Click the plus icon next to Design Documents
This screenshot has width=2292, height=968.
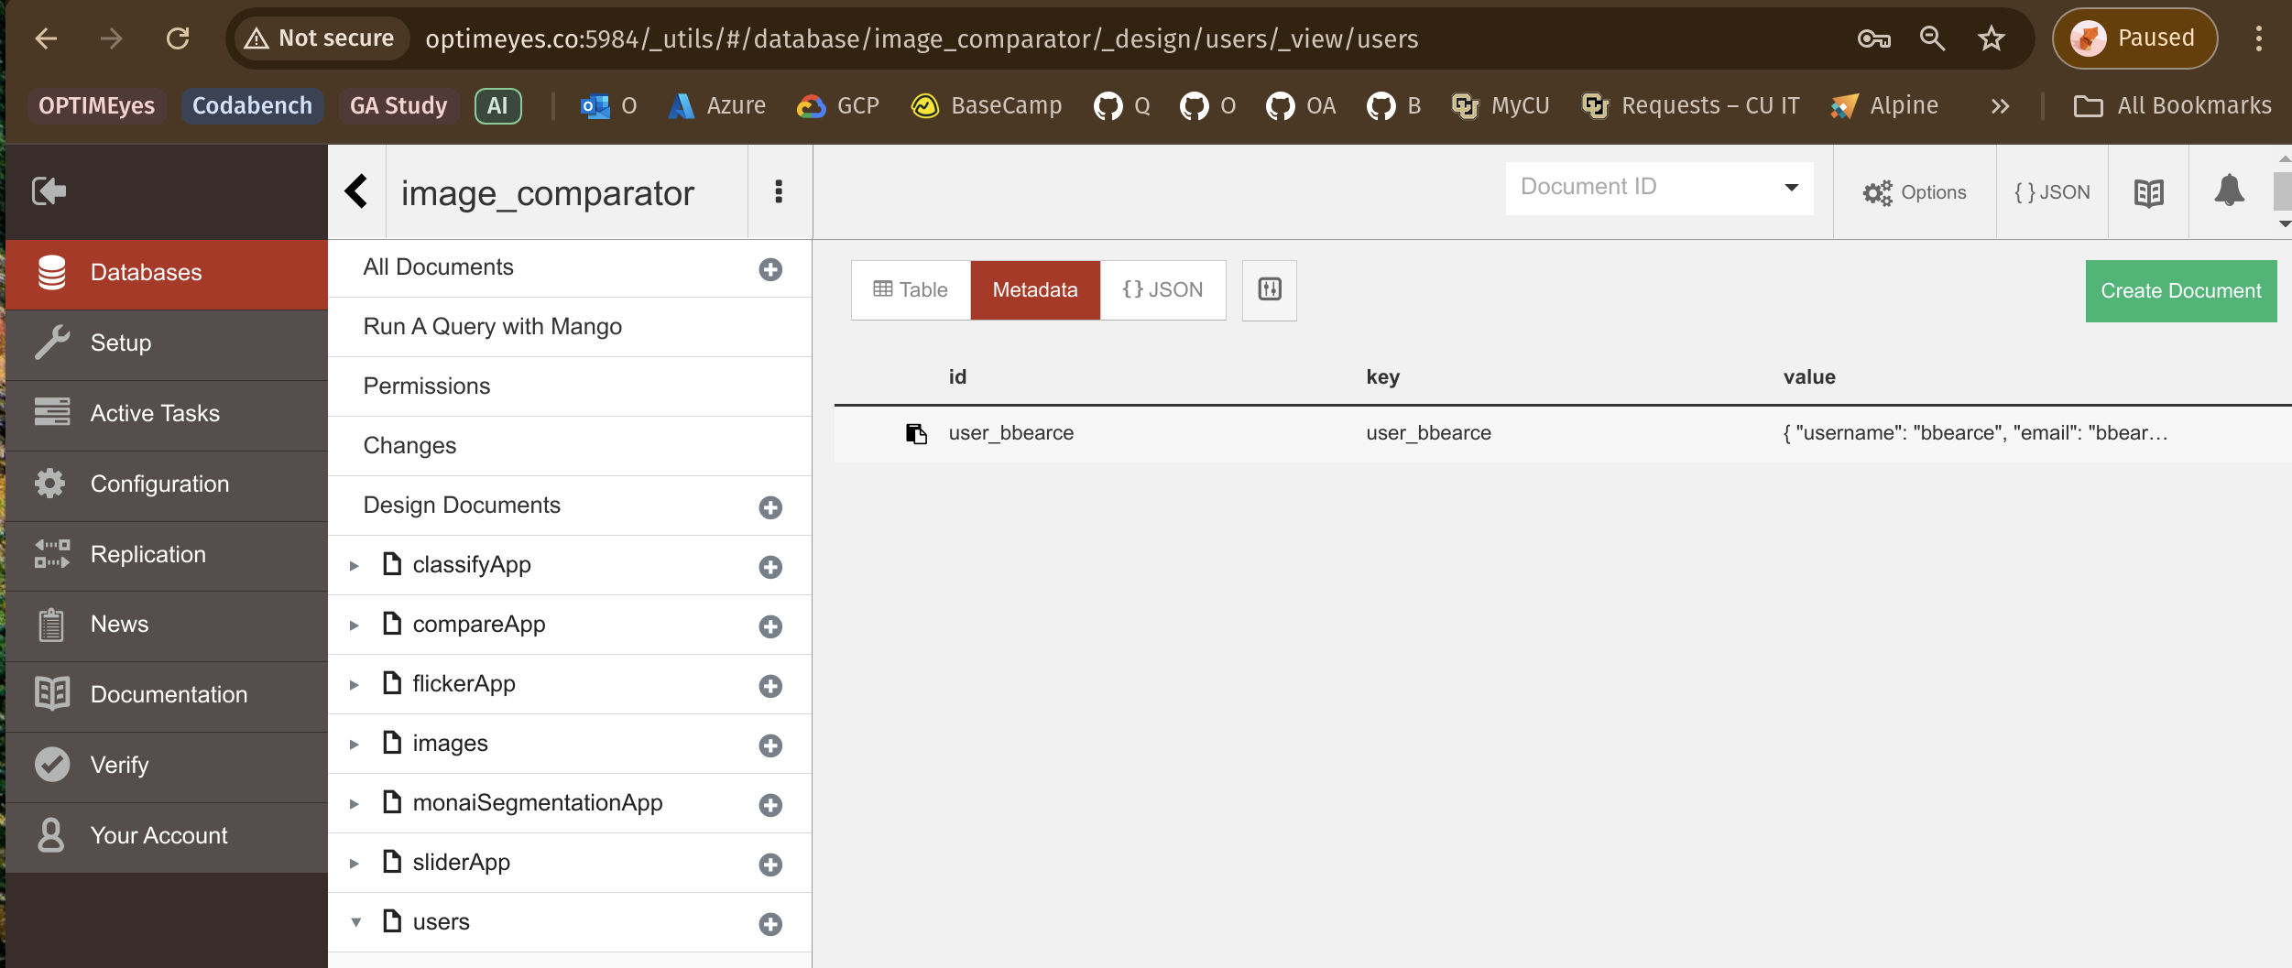(x=770, y=507)
